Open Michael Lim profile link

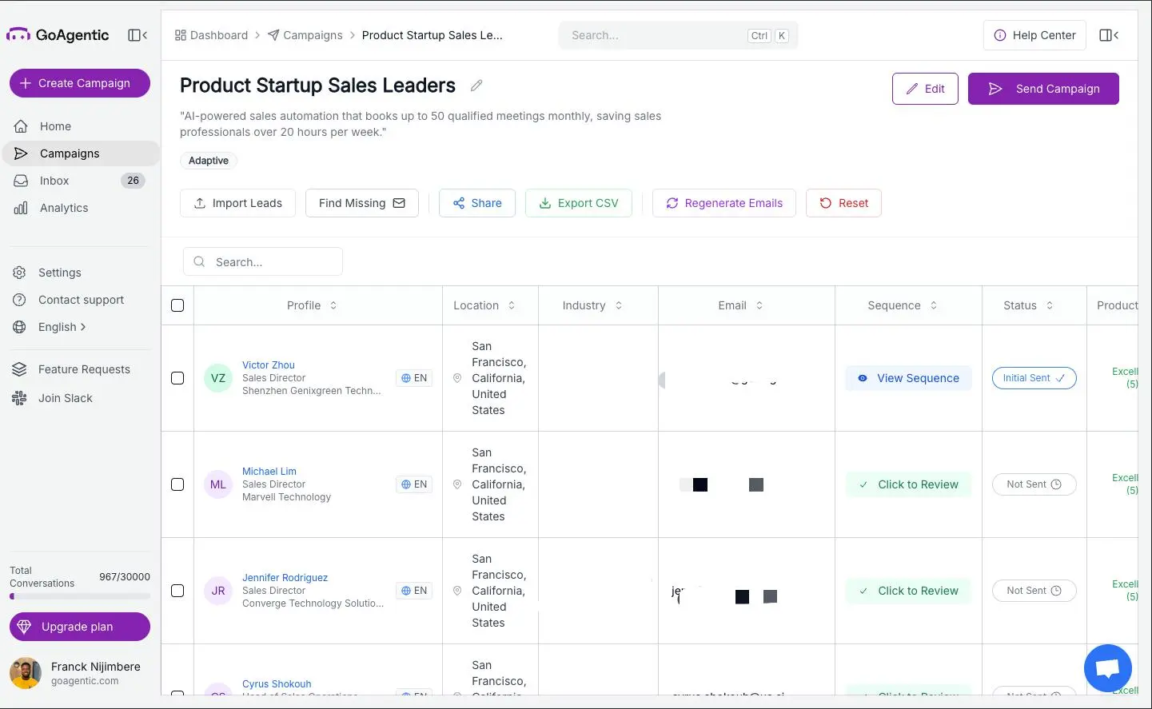click(x=269, y=472)
